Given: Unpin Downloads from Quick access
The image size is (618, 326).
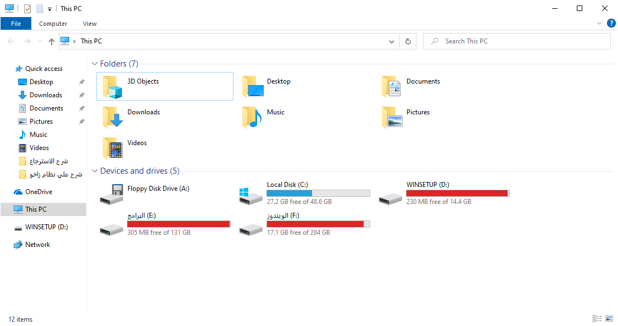Looking at the screenshot, I should click(x=82, y=95).
